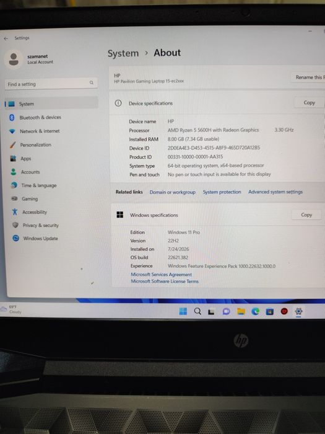Image resolution: width=325 pixels, height=434 pixels.
Task: Copy the Windows specifications
Action: (306, 215)
